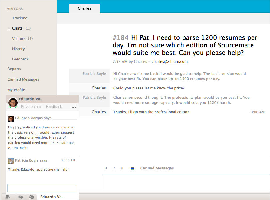Expand the Eduardo Va.. chat tab in bottom bar
Screen dimensions: 270x200
click(52, 197)
